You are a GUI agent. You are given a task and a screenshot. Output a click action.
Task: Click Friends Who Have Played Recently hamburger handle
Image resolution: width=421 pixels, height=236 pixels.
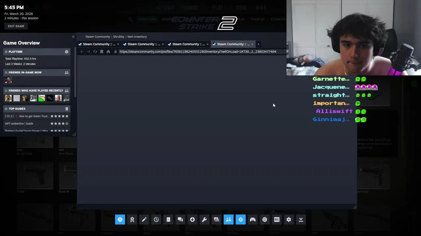(x=6, y=90)
